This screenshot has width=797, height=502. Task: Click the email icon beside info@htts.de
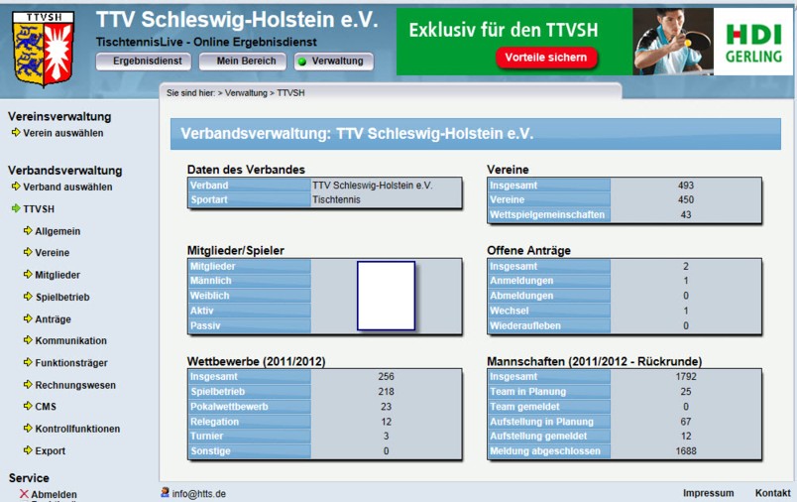click(x=165, y=492)
